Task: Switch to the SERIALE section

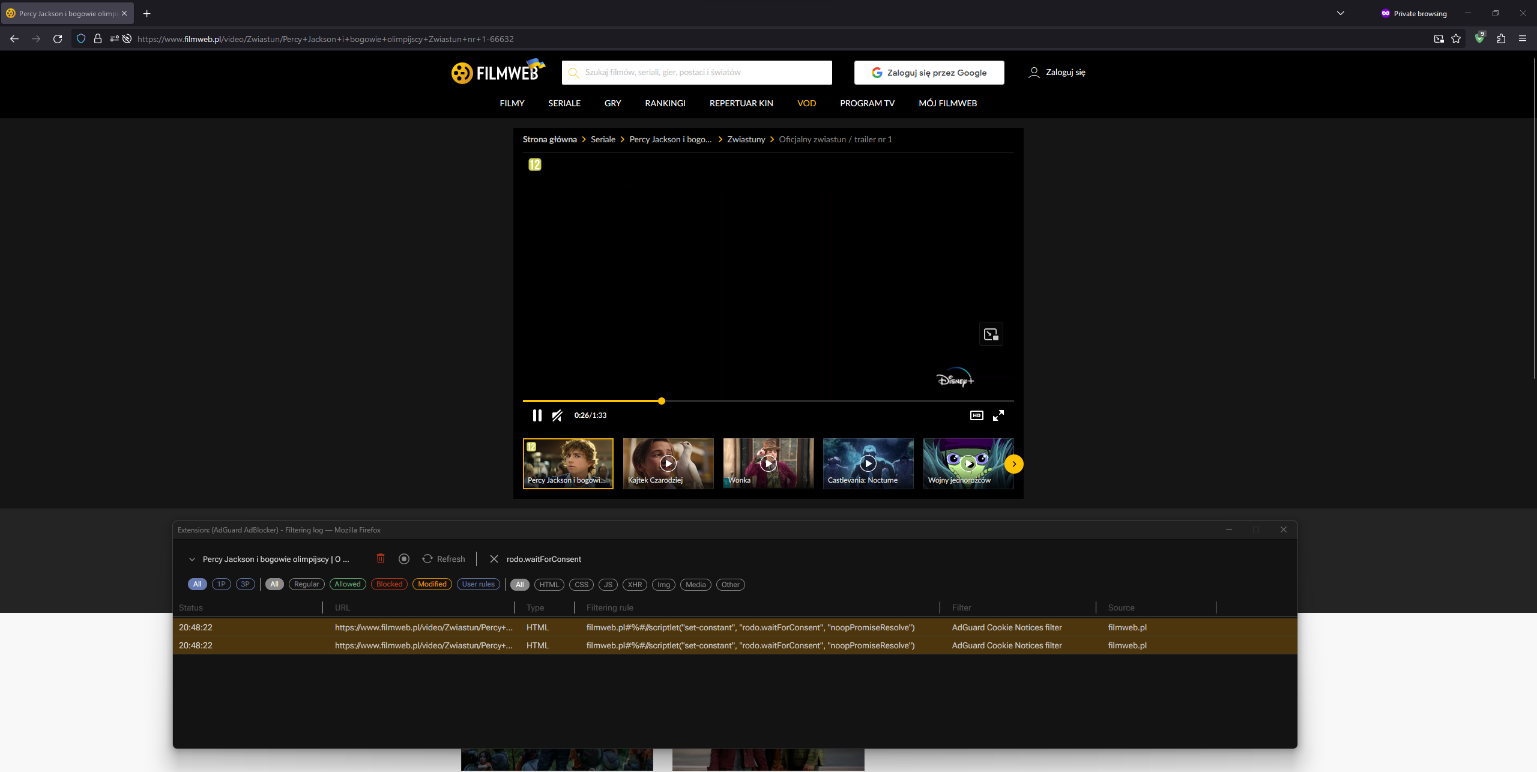Action: coord(564,103)
